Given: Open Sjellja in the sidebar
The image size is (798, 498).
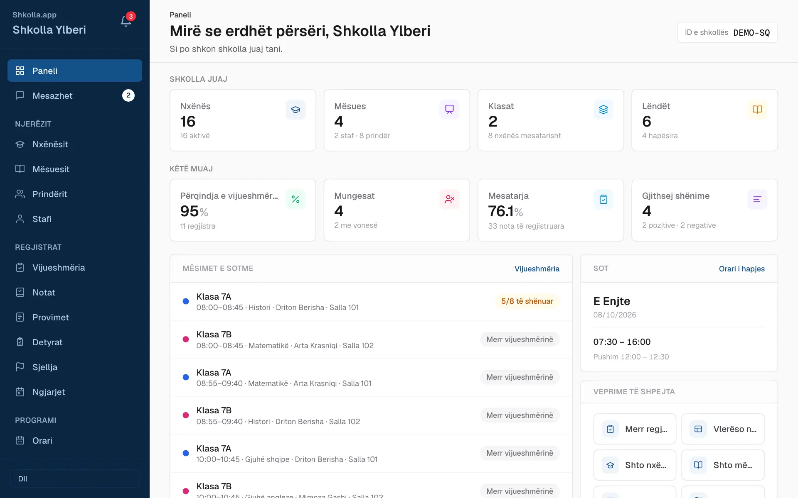Looking at the screenshot, I should pos(75,367).
